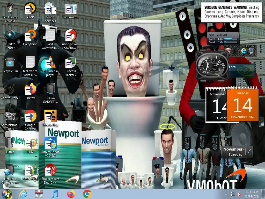
Task: Click the black November 14 calendar gadget
Action: coord(216,105)
